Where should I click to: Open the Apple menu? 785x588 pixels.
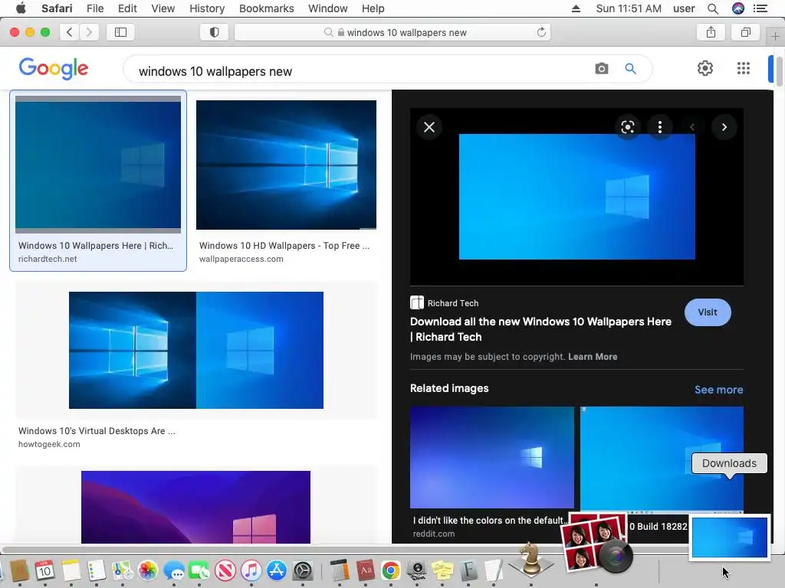(21, 8)
